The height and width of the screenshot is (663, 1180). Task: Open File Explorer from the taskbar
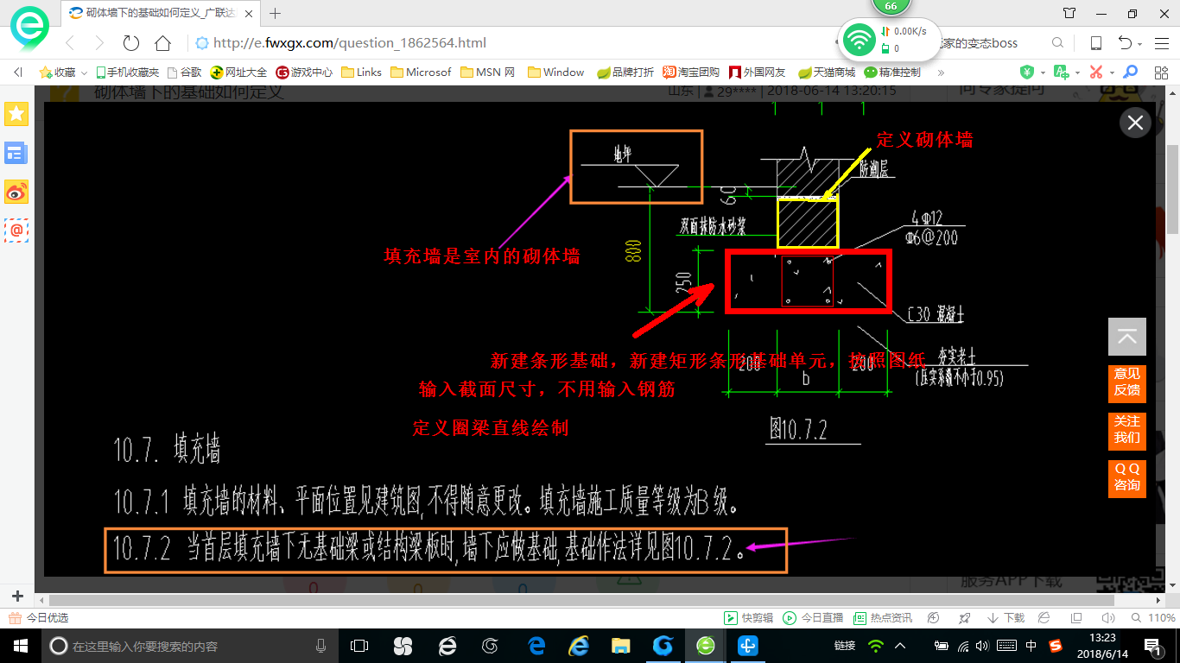pyautogui.click(x=620, y=646)
